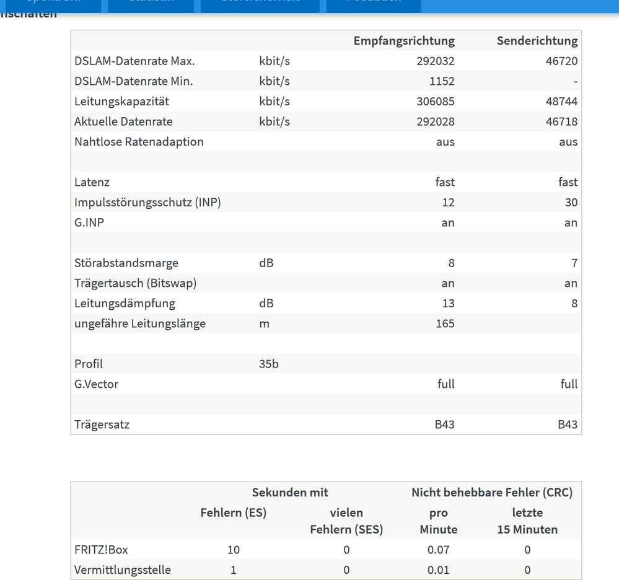Click the Senderichtung column header
The width and height of the screenshot is (619, 580).
coord(537,40)
